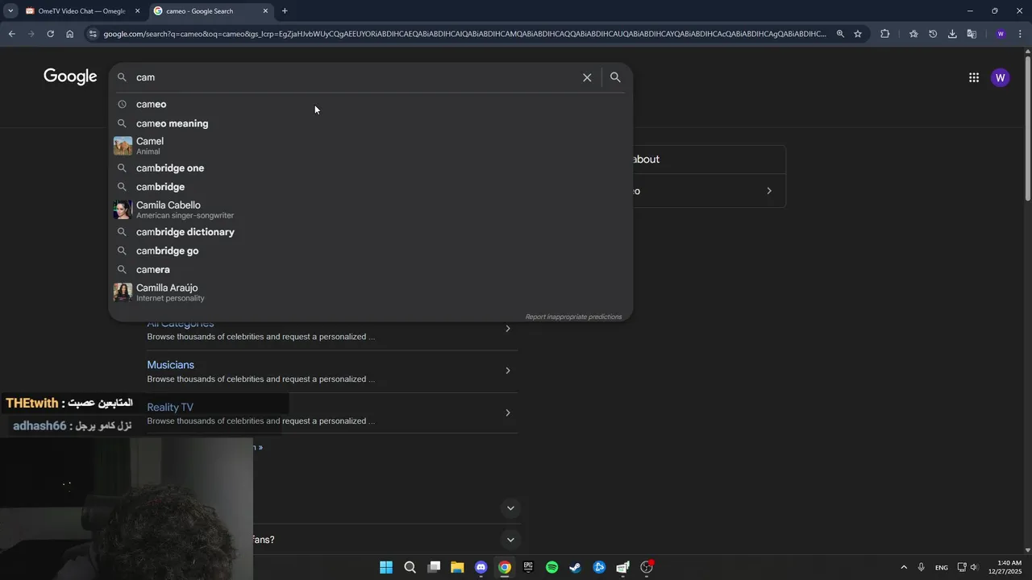Image resolution: width=1032 pixels, height=580 pixels.
Task: Open the Chrome profile W in toolbar
Action: click(x=1001, y=34)
